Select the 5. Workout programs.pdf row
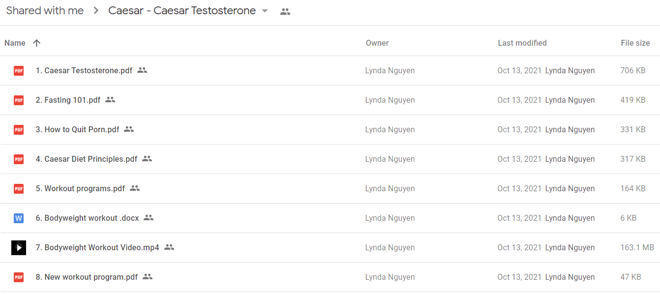Viewport: 660px width, 294px height. 330,188
